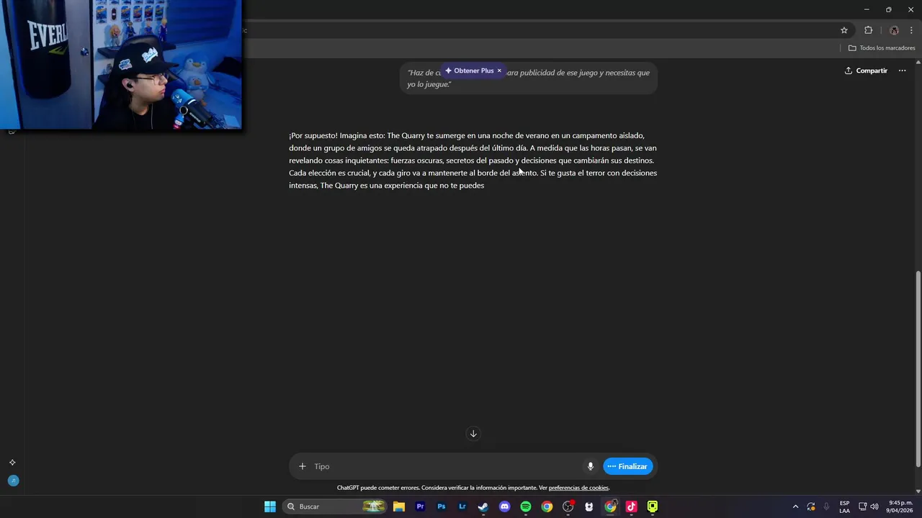922x518 pixels.
Task: Open TikTok app from the taskbar
Action: [631, 506]
